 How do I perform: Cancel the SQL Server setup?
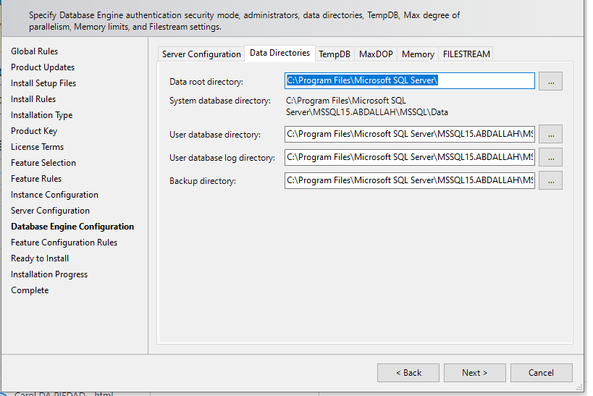(x=541, y=373)
